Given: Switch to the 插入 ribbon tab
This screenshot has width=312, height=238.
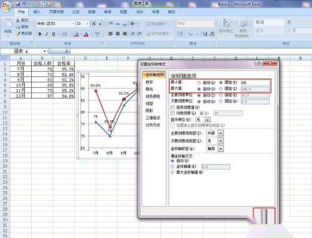Looking at the screenshot, I should click(37, 12).
